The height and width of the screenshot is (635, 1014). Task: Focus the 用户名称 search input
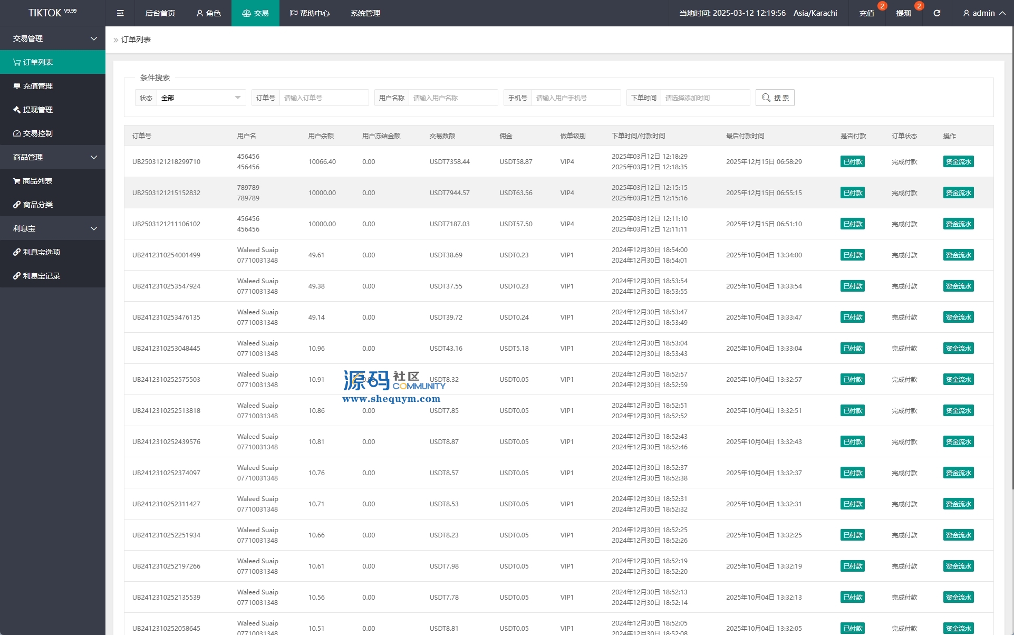coord(453,98)
